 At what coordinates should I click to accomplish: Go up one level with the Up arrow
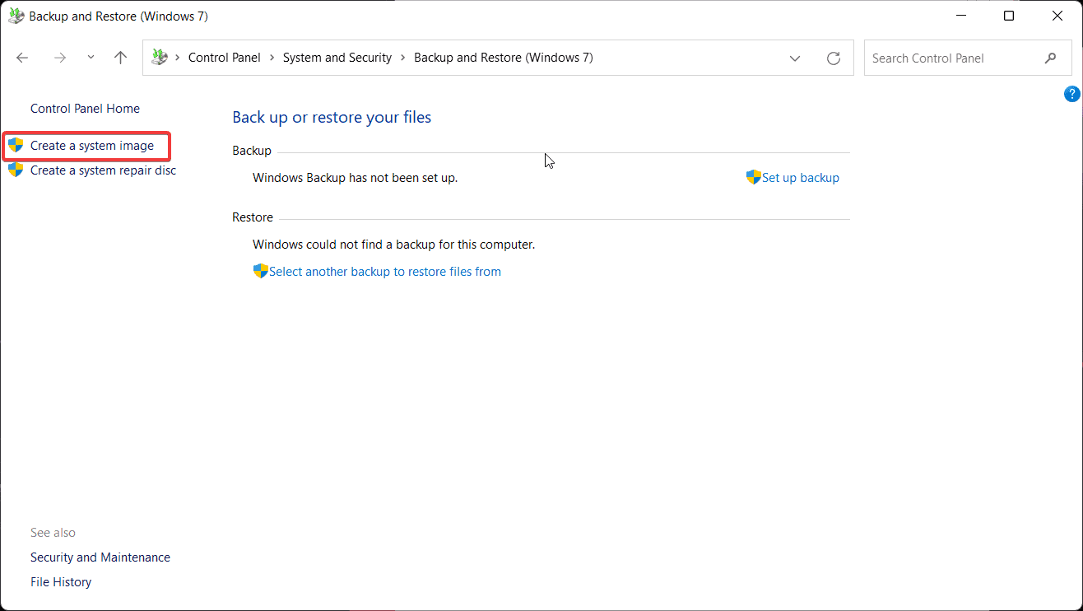click(x=121, y=58)
